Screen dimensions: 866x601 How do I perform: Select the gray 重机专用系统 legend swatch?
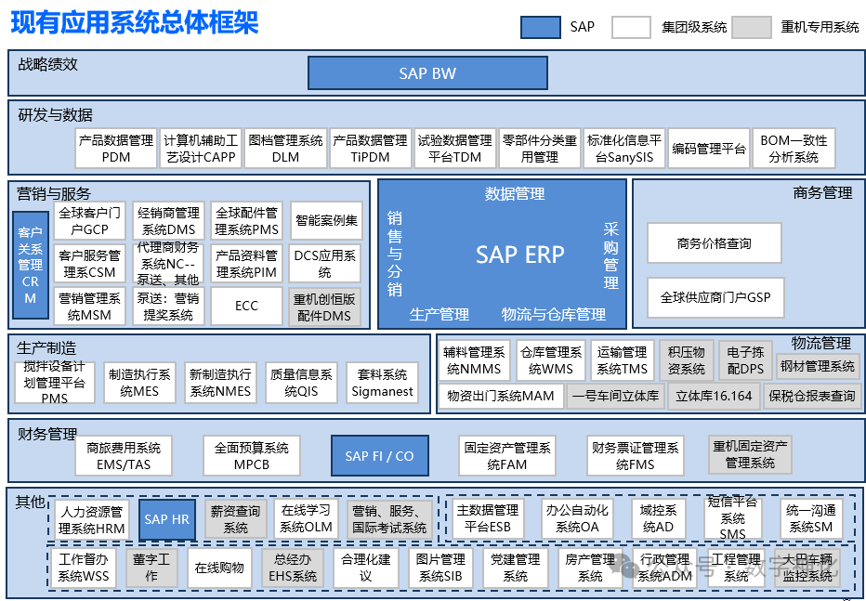point(751,27)
